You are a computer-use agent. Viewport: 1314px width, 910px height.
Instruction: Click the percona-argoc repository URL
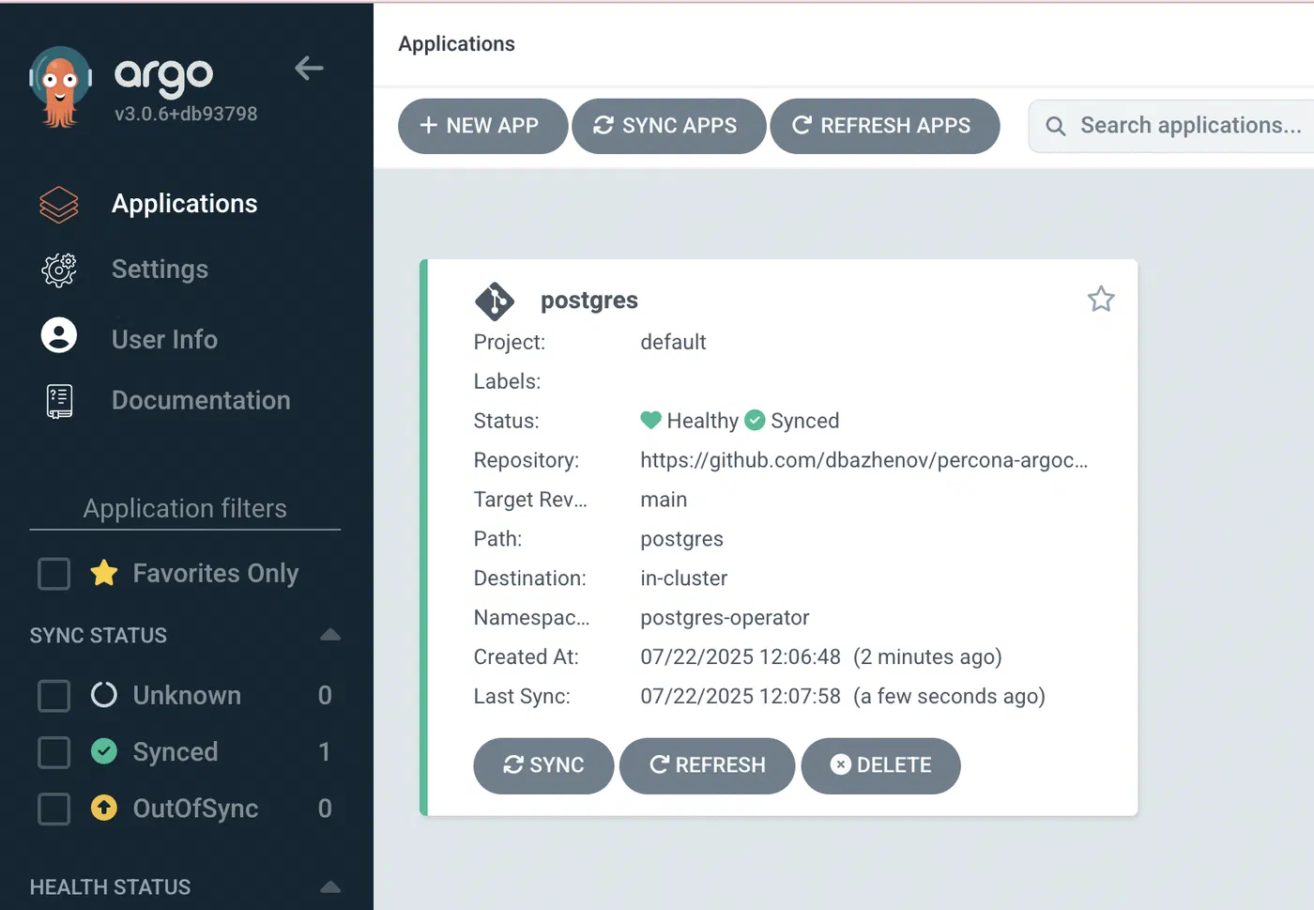coord(864,460)
